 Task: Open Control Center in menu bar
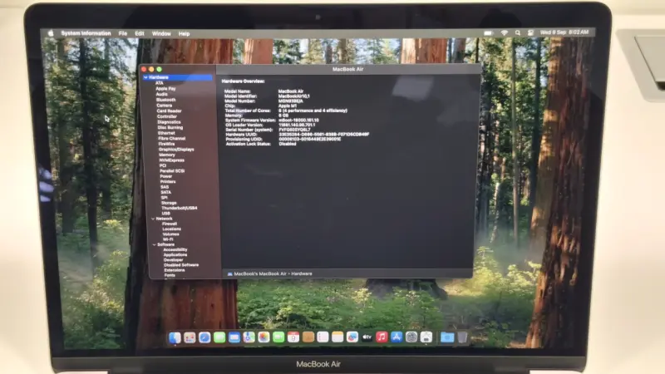point(530,32)
